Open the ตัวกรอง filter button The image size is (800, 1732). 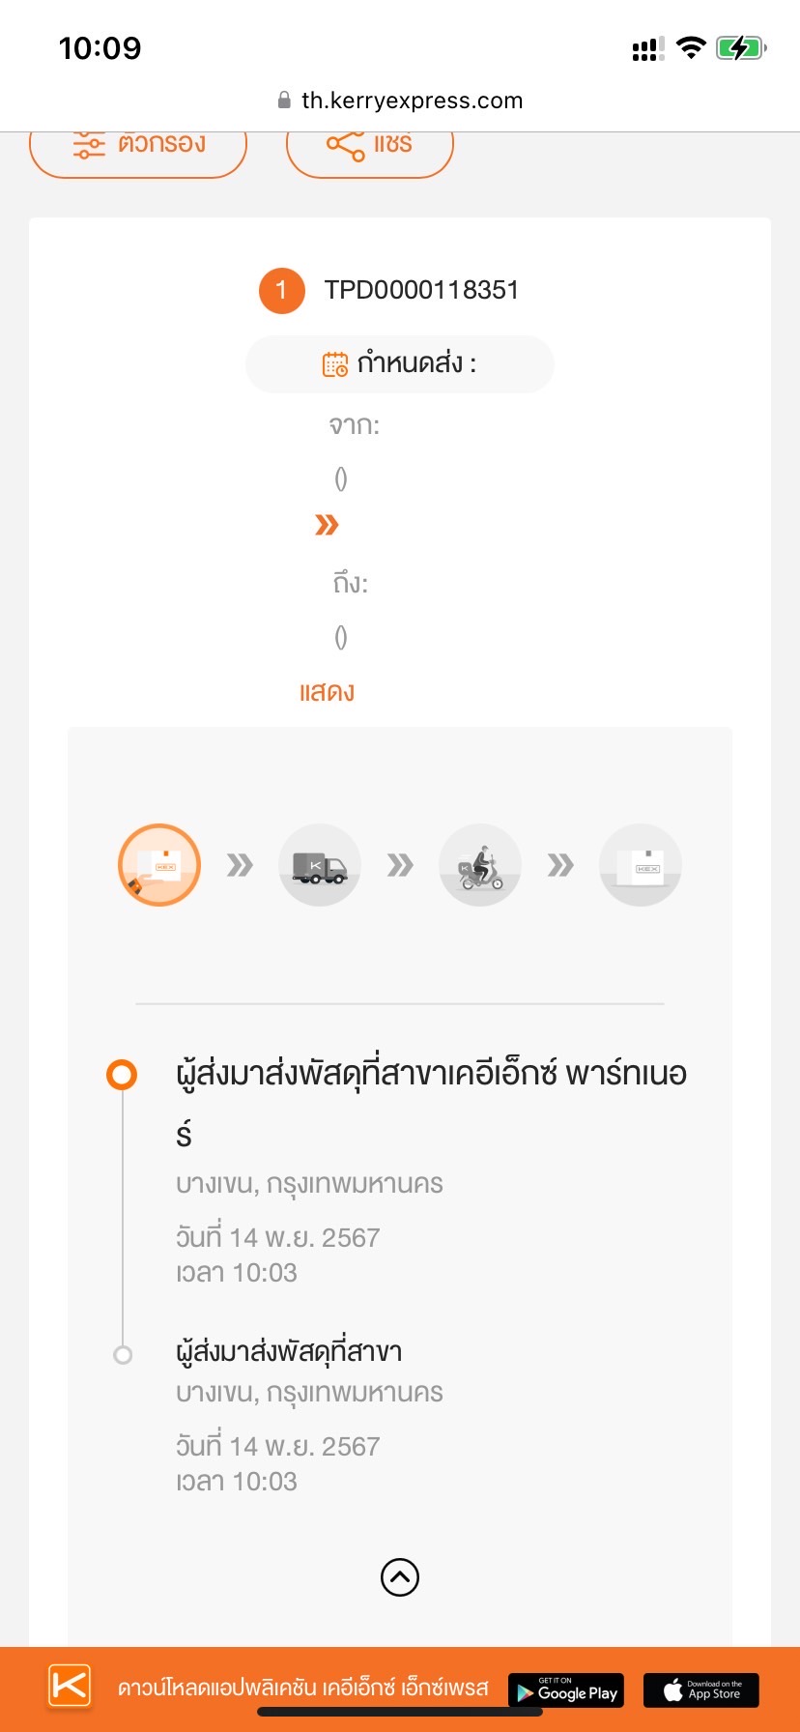tap(138, 148)
